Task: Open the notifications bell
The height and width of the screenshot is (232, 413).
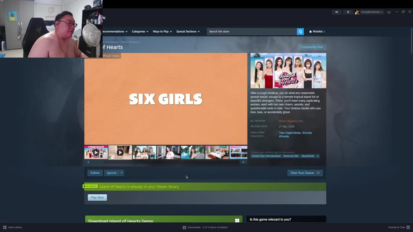Action: click(x=348, y=12)
